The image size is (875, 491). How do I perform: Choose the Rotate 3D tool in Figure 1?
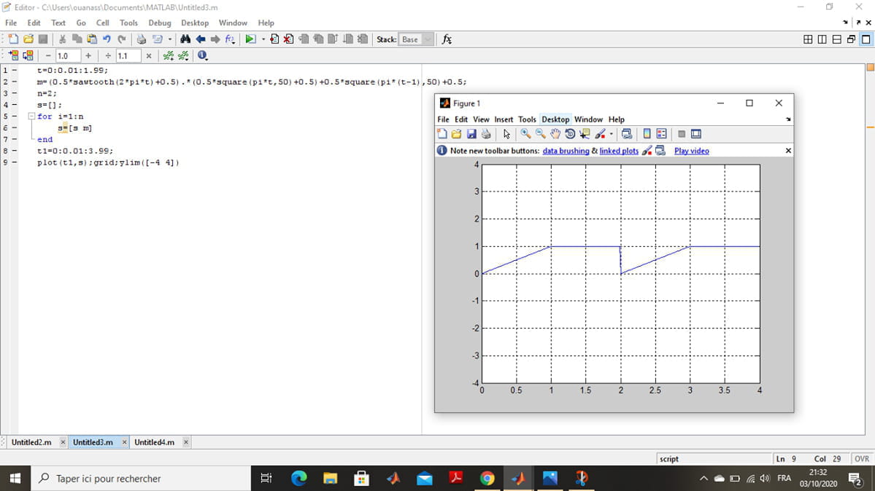point(570,134)
